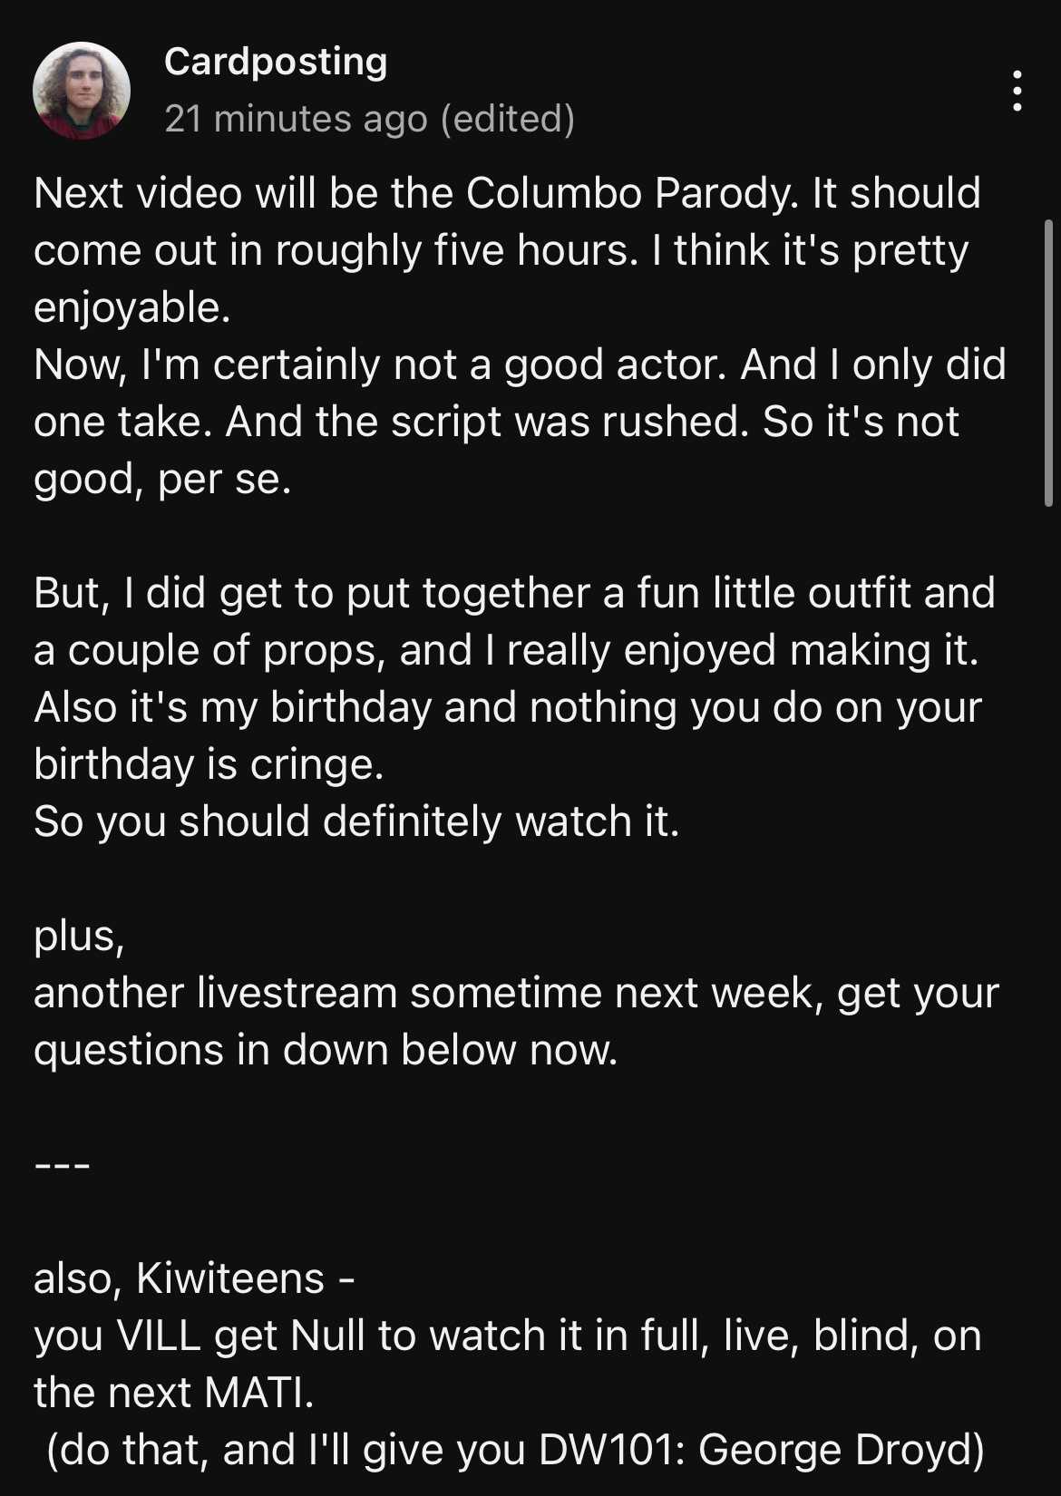Click the (edited) label
The height and width of the screenshot is (1496, 1061).
click(x=508, y=119)
